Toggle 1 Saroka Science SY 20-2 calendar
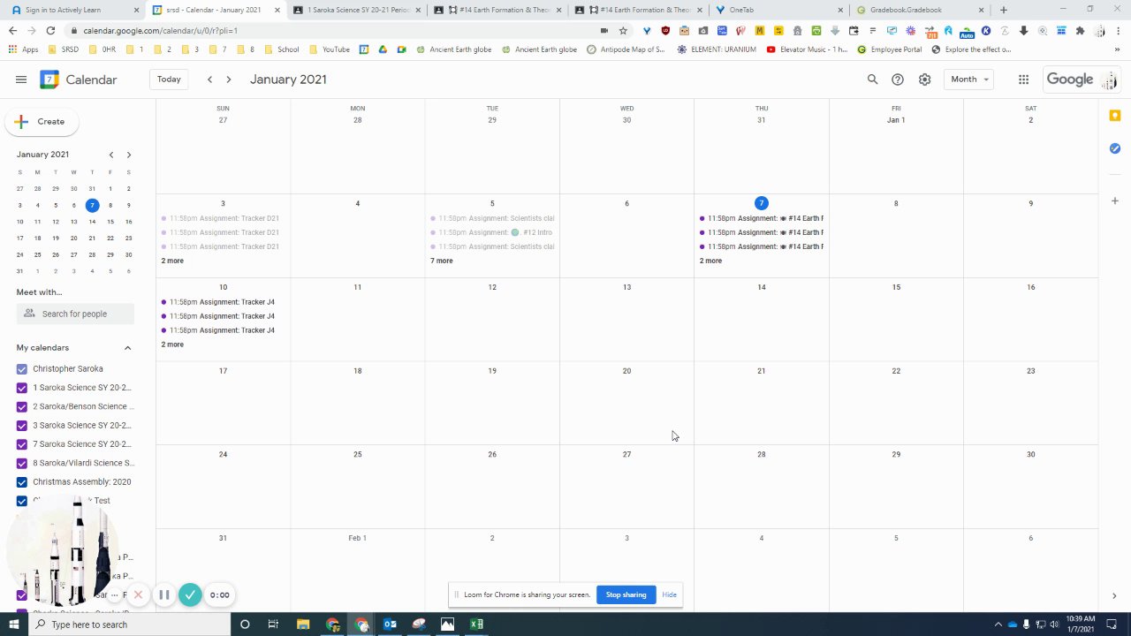The height and width of the screenshot is (636, 1131). click(22, 388)
